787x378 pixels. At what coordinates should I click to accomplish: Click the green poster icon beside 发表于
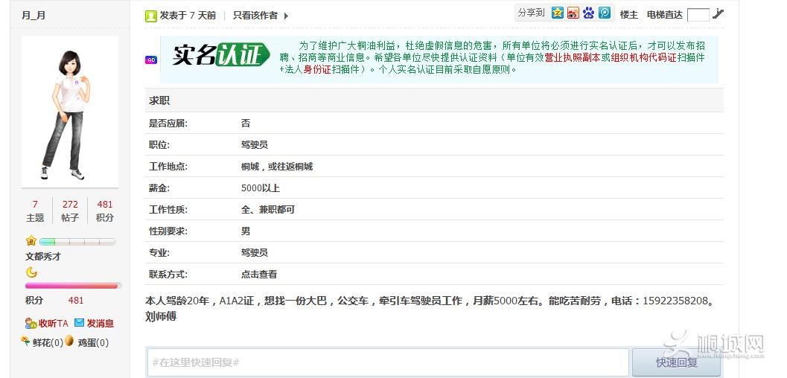(x=151, y=16)
